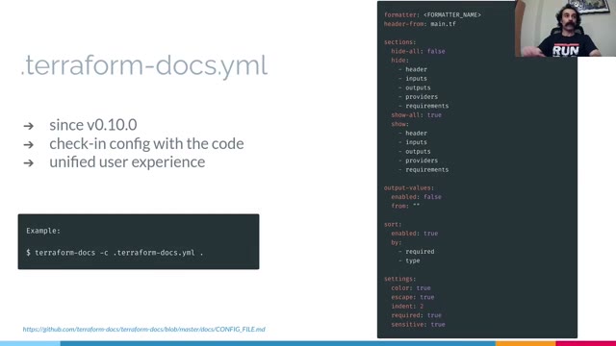Click the 'settings:' key
The image size is (616, 346).
[x=400, y=279]
